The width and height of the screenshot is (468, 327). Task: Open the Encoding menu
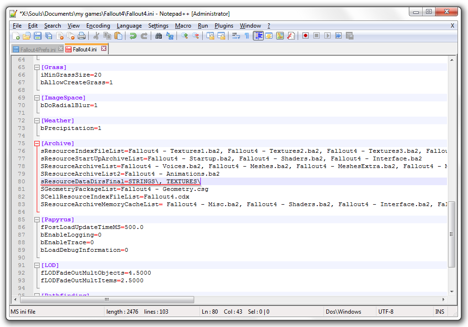pos(98,26)
